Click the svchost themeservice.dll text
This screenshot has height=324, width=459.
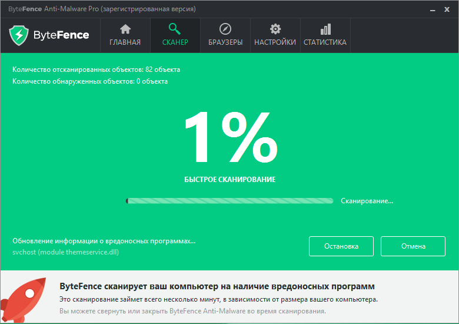[65, 252]
